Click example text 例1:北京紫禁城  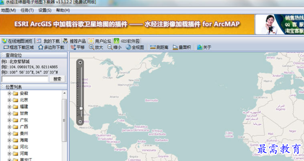coord(16,62)
